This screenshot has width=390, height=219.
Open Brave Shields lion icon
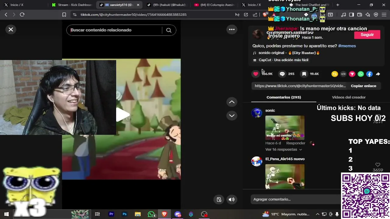[265, 14]
